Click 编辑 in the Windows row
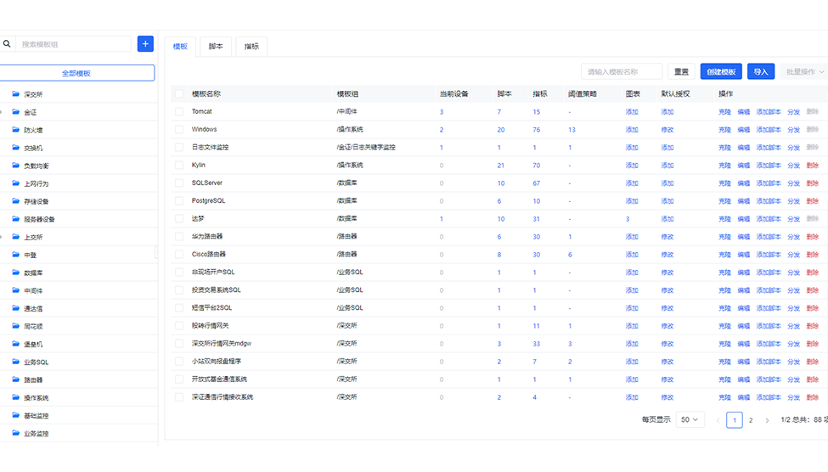 [x=744, y=130]
